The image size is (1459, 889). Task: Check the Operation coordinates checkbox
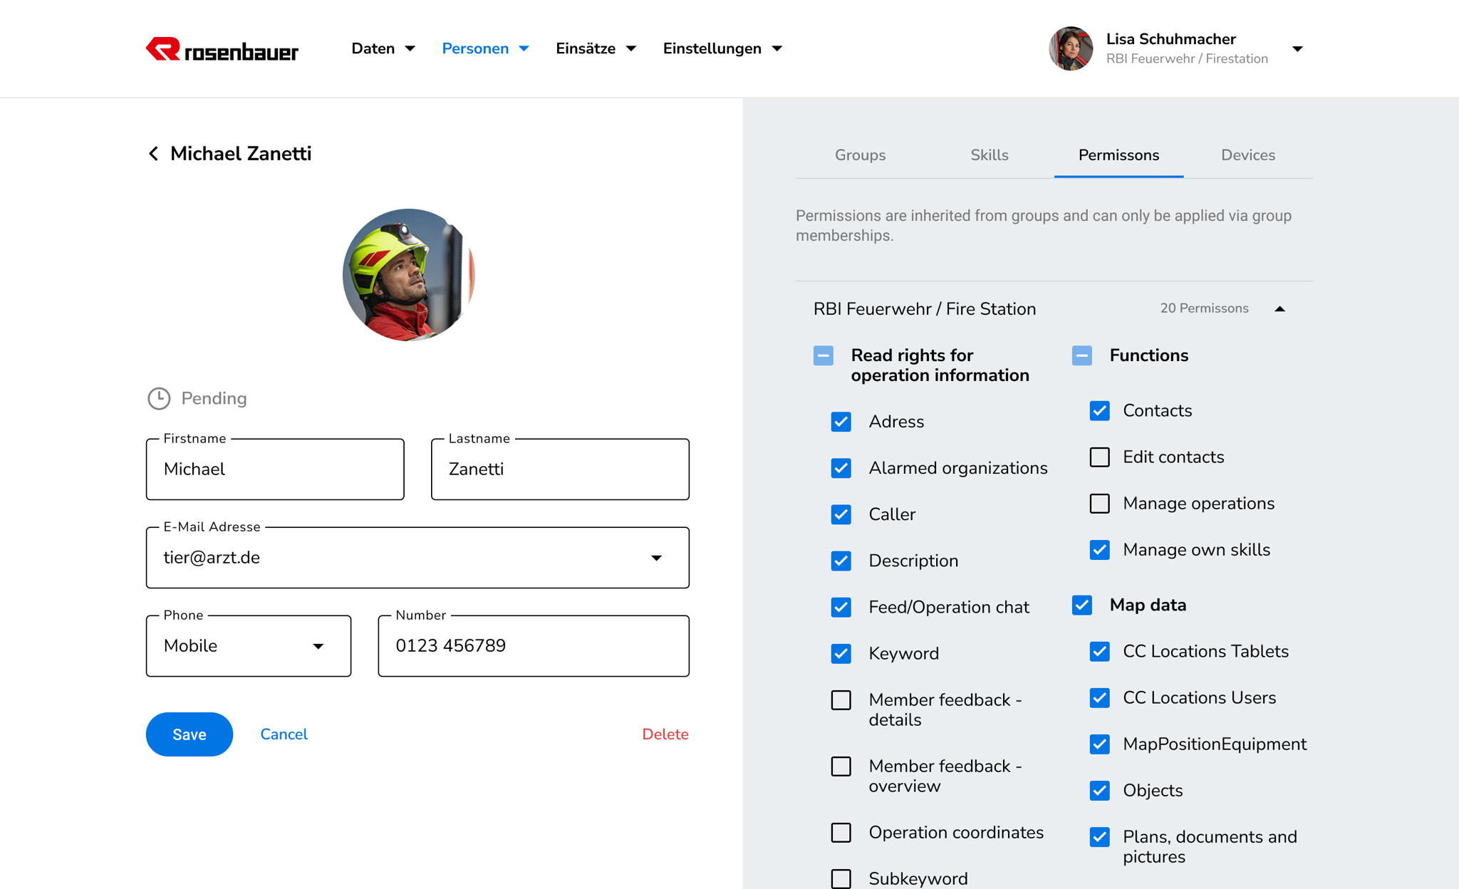(x=841, y=833)
